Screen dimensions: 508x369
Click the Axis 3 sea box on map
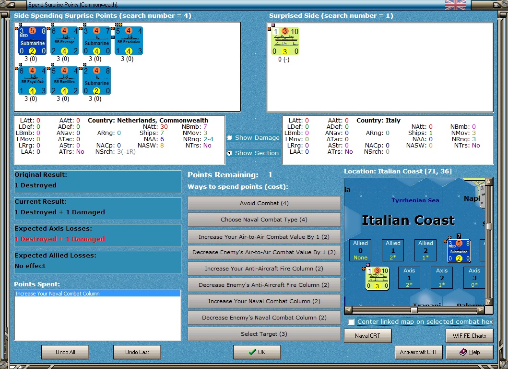tap(474, 278)
